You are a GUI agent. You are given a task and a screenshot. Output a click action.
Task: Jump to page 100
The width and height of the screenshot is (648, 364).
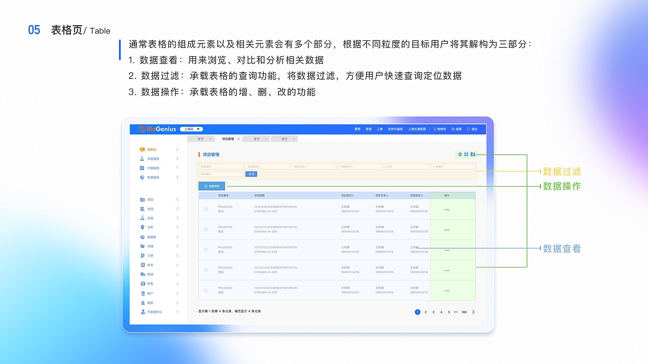tap(464, 312)
